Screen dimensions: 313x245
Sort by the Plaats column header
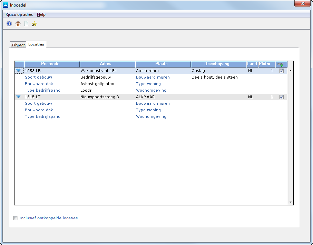pyautogui.click(x=161, y=64)
